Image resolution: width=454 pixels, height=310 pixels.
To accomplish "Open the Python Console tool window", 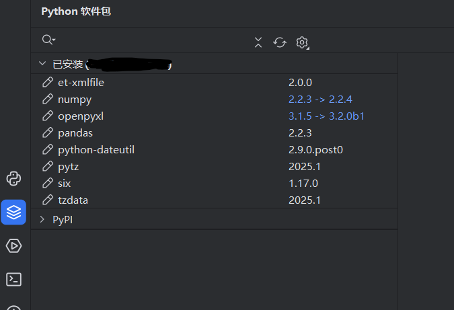I will pos(13,178).
